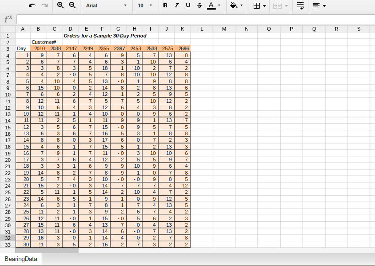The width and height of the screenshot is (375, 266).
Task: Select column header K
Action: (182, 28)
